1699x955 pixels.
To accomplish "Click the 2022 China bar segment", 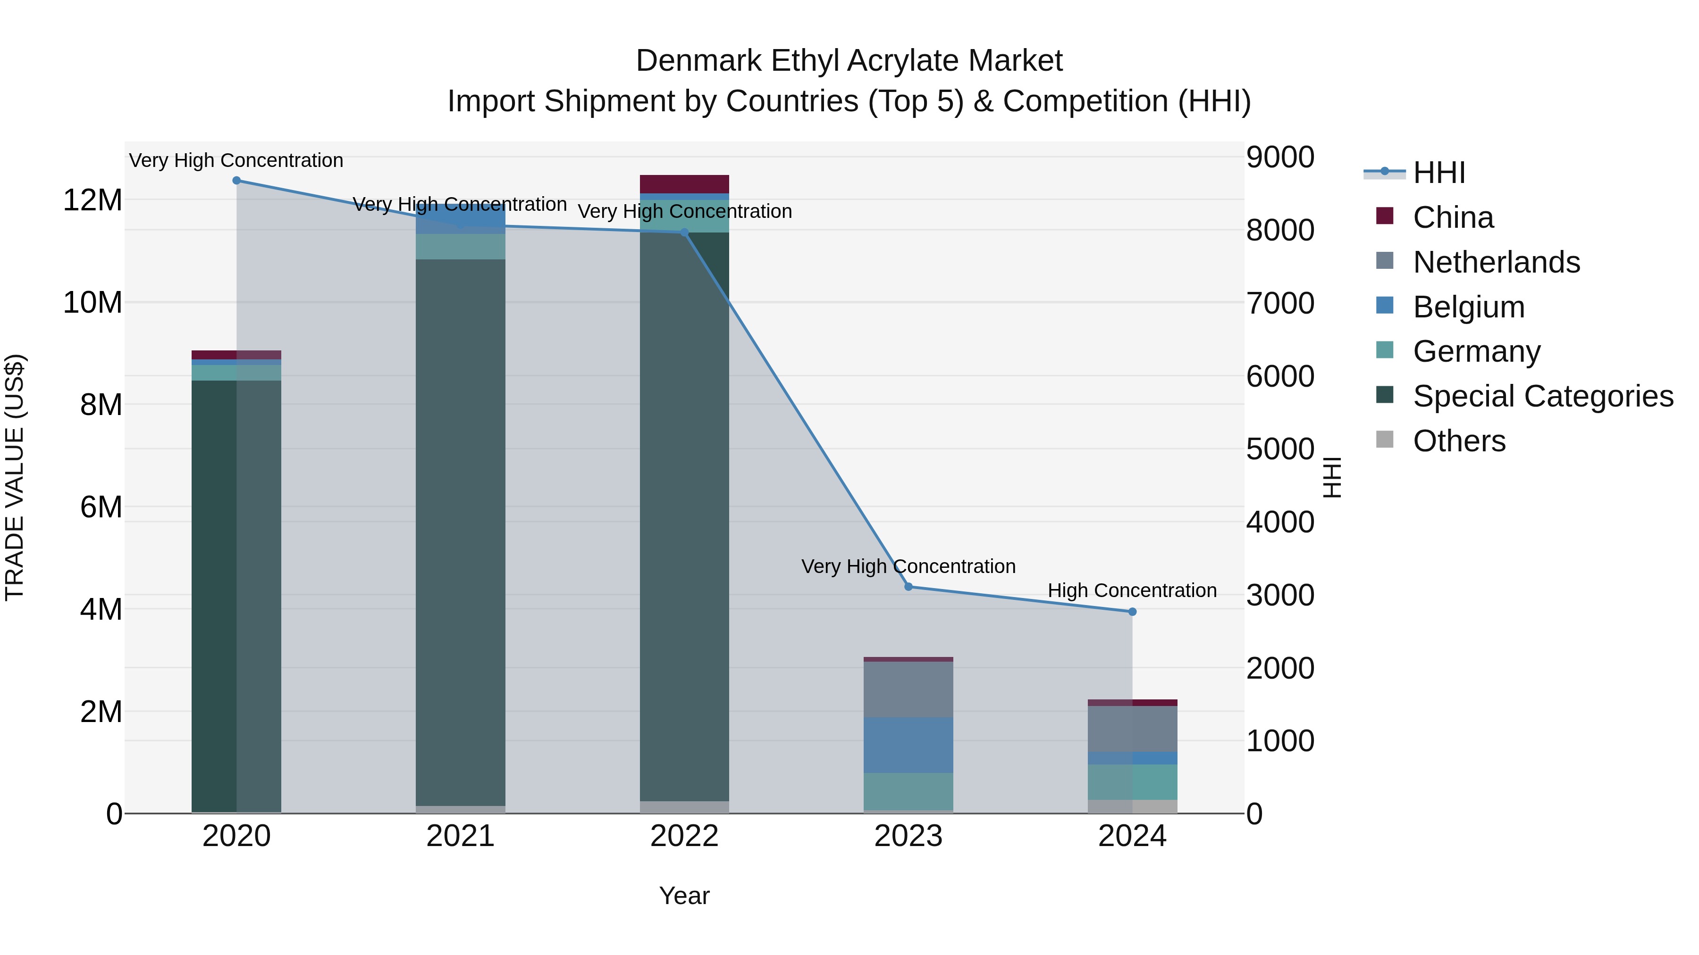I will point(685,184).
